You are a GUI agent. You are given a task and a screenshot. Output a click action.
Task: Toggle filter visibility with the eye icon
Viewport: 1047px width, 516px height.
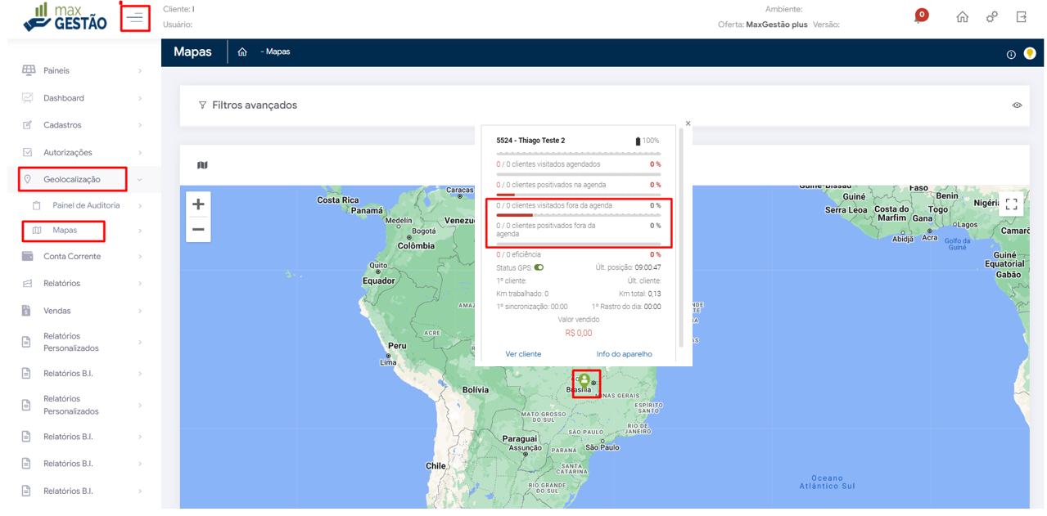pos(1017,105)
